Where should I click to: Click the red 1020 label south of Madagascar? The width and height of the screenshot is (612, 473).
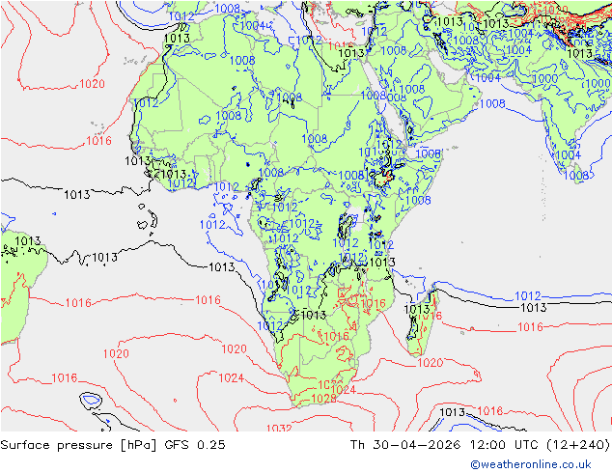pos(431,363)
